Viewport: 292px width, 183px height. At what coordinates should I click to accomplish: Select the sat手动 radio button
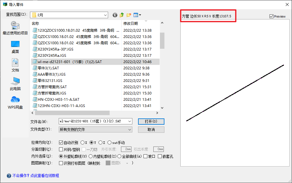click(110, 143)
